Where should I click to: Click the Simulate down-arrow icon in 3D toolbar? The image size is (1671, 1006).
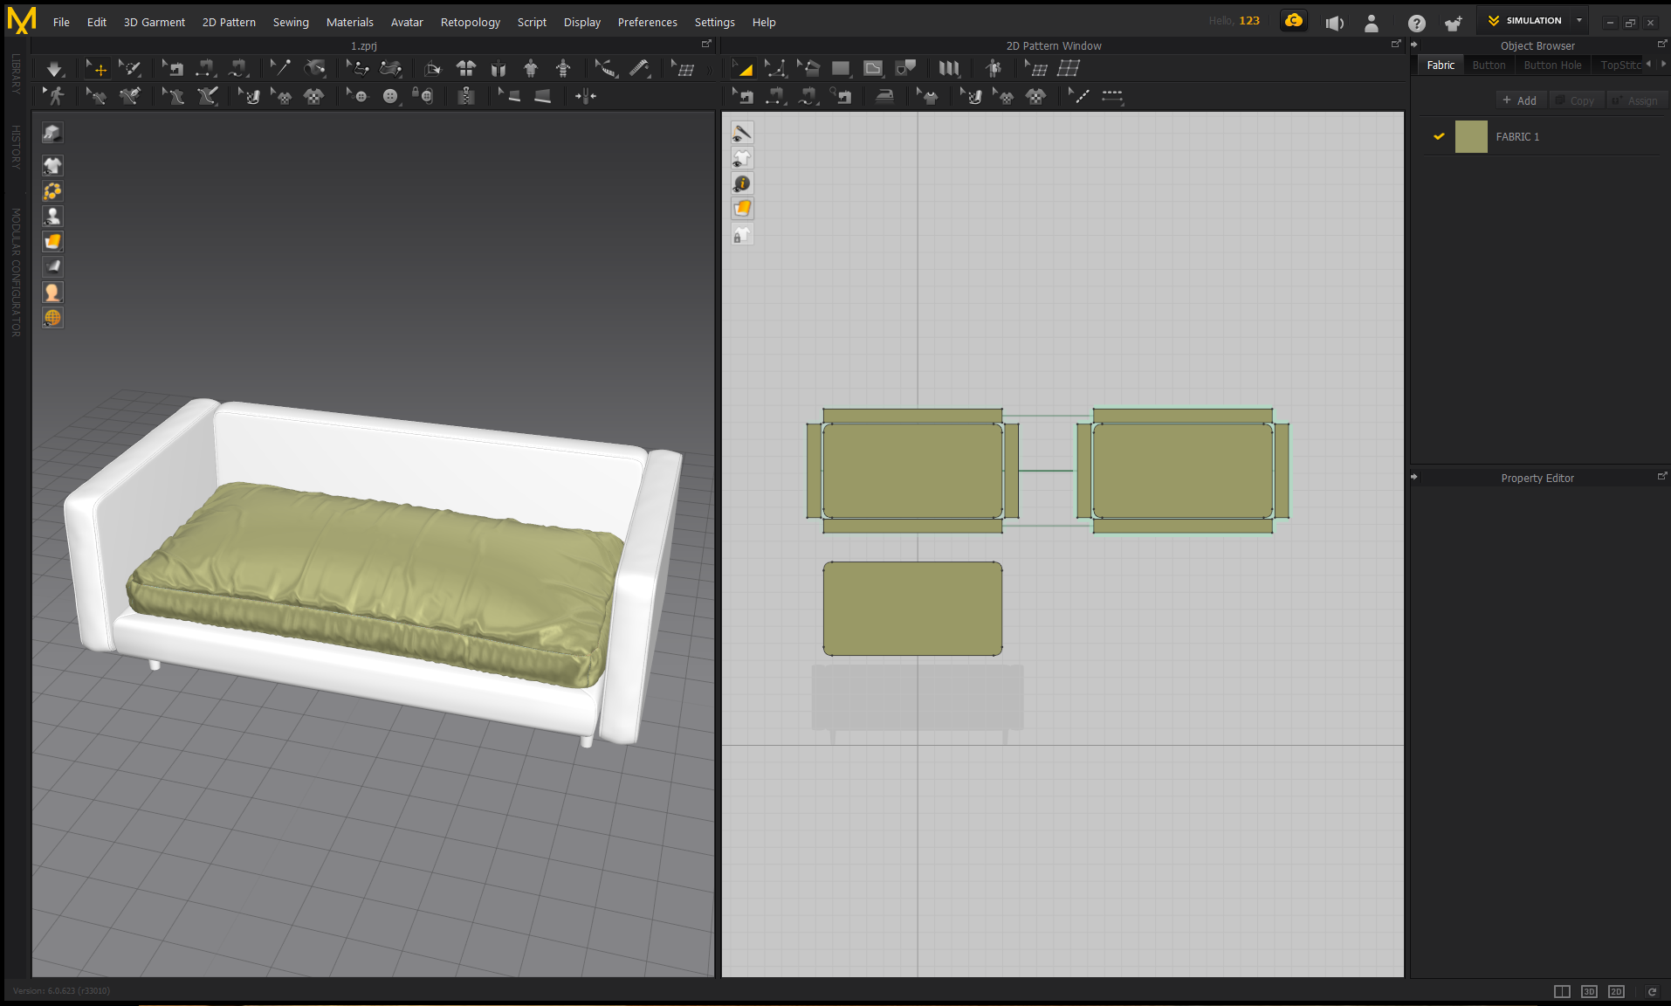pyautogui.click(x=54, y=69)
